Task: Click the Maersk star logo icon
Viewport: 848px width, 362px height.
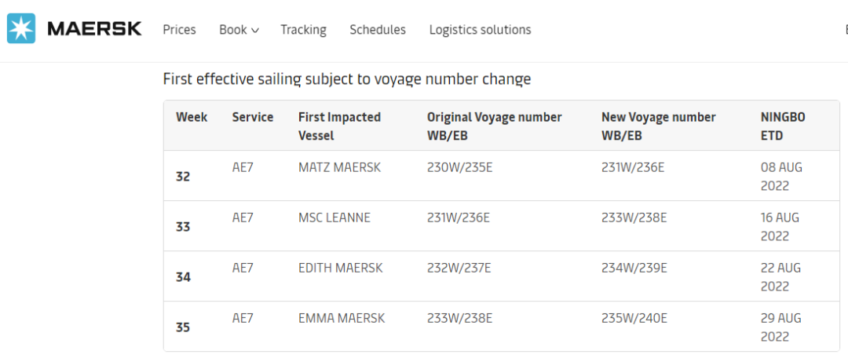Action: pos(21,29)
